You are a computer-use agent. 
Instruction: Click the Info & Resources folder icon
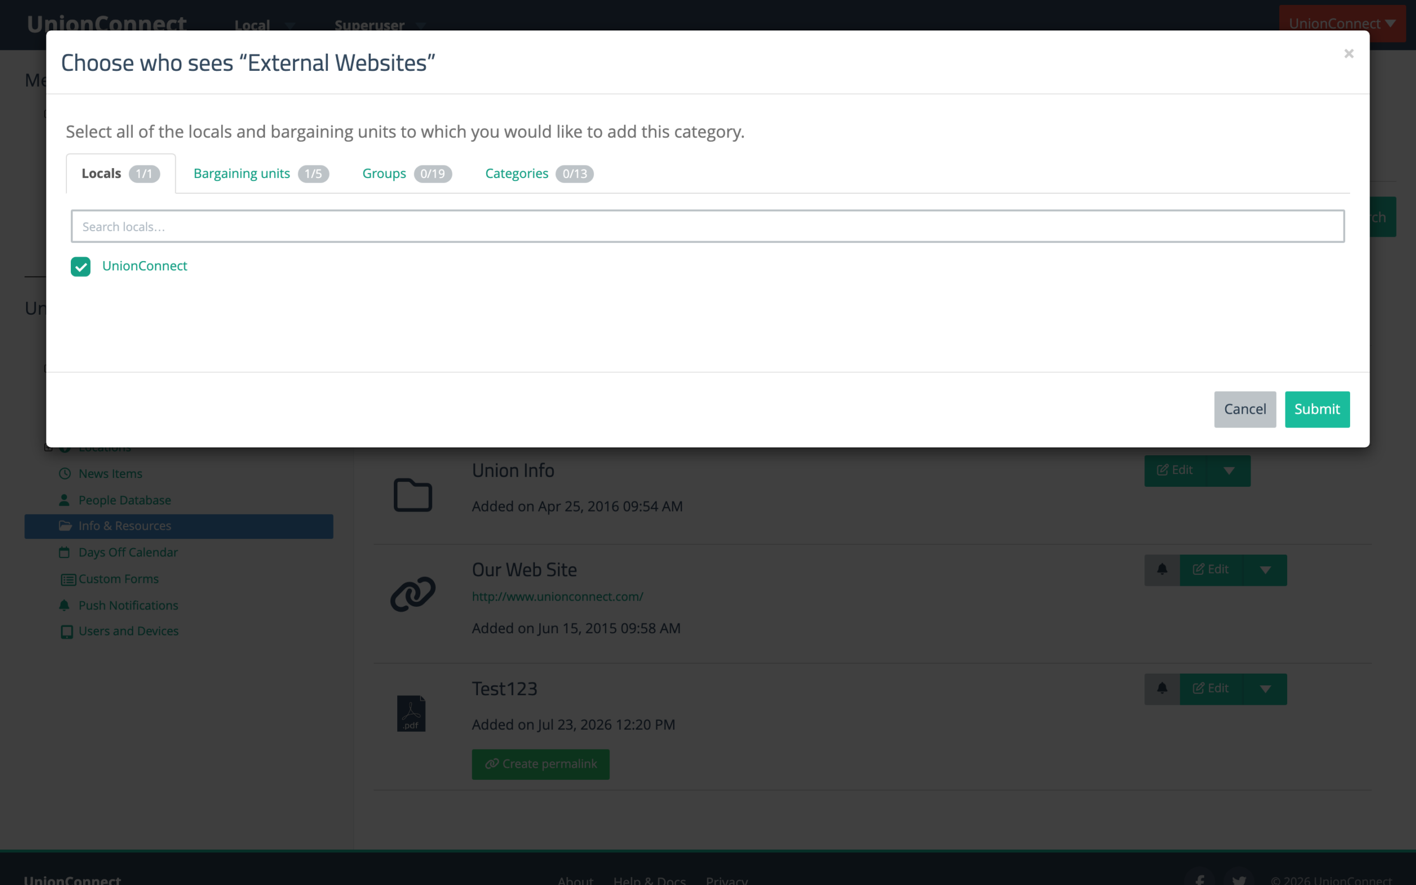click(65, 525)
